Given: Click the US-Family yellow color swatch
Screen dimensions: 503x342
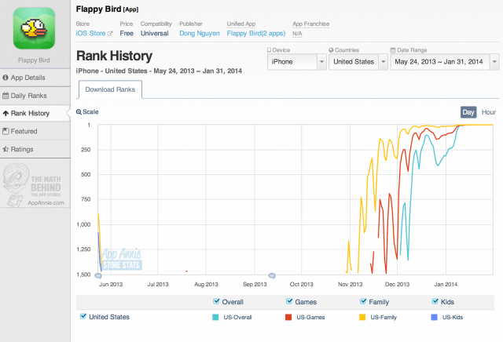Looking at the screenshot, I should point(362,318).
